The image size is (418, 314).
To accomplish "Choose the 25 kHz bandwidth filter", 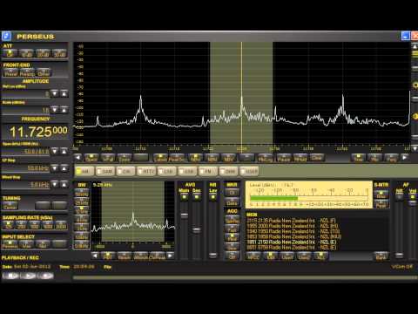I will point(82,201).
